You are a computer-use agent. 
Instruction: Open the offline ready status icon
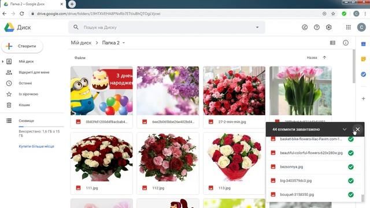coord(305,27)
